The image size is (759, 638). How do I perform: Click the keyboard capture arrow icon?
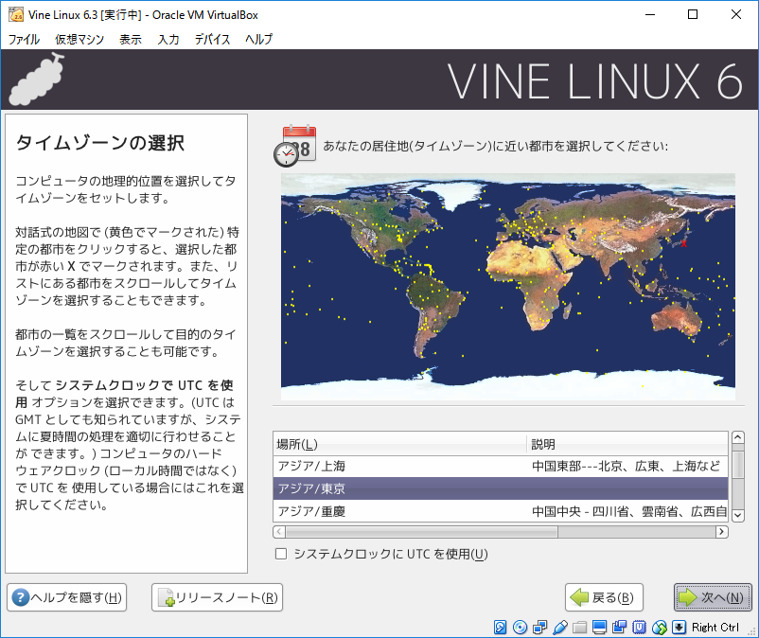[x=679, y=628]
